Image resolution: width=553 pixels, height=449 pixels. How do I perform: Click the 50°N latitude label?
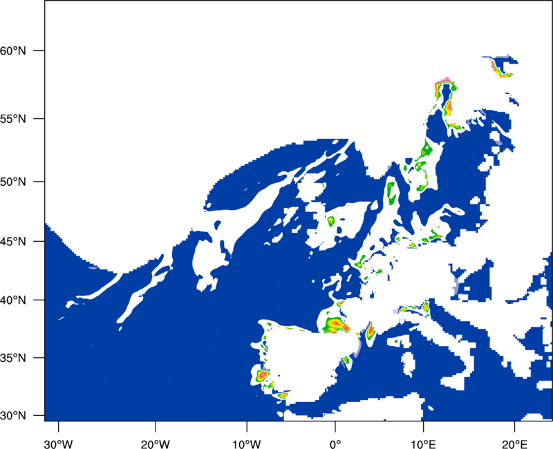[x=13, y=182]
